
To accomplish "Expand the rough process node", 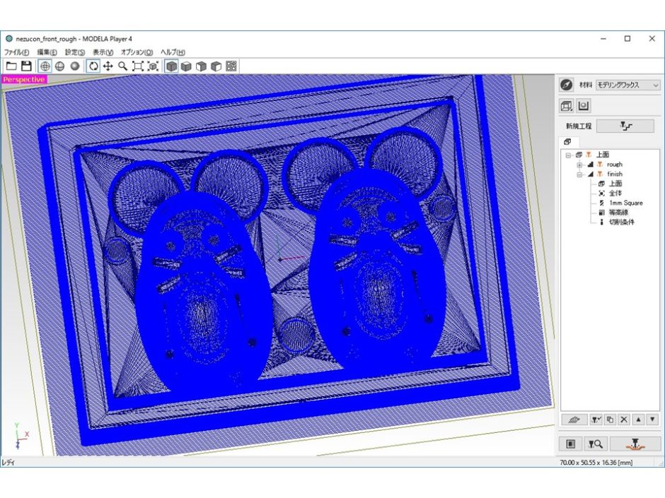I will pyautogui.click(x=579, y=165).
